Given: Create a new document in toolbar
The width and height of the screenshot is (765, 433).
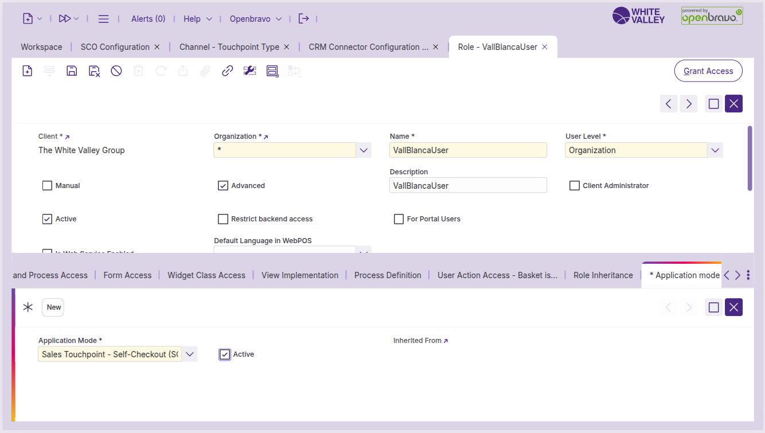Looking at the screenshot, I should (28, 71).
